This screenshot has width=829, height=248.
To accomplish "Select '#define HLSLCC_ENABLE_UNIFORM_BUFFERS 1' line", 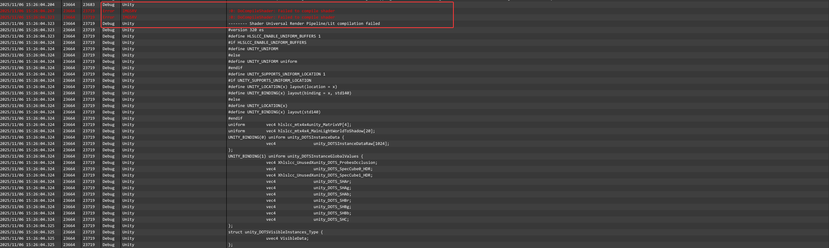I will (x=274, y=36).
